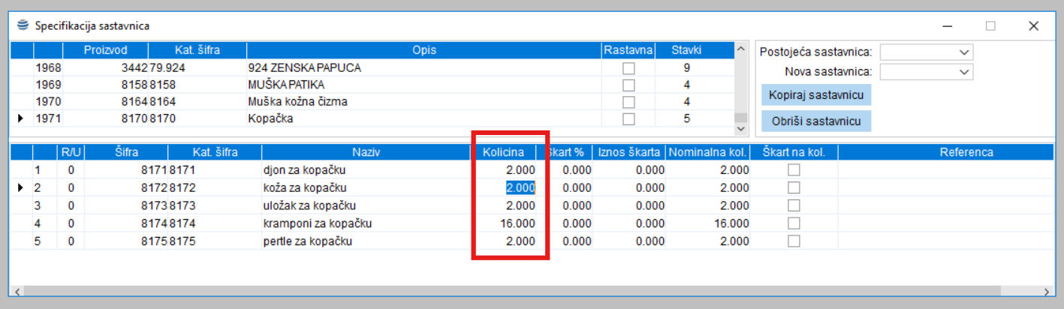Toggle Rastavna checkbox for 924 ZENSKA PAPUCA
Viewport: 1064px width, 309px height.
click(628, 67)
